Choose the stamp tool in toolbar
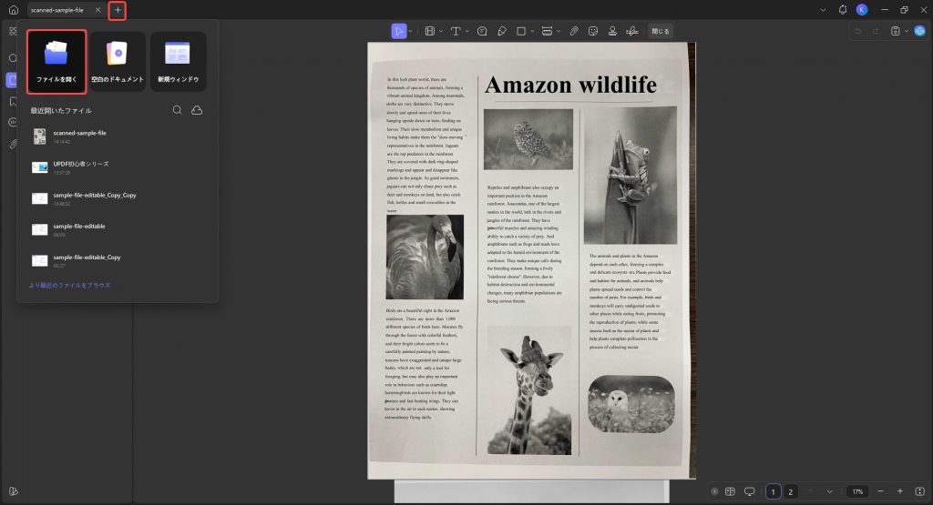The height and width of the screenshot is (505, 933). [x=612, y=32]
